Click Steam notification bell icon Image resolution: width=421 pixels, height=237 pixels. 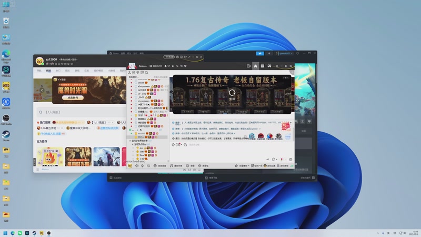pyautogui.click(x=269, y=54)
